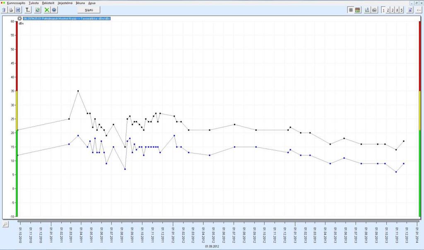Viewport: 424px width, 250px height.
Task: Click the 01.04.2011 date label
Action: click(81, 235)
